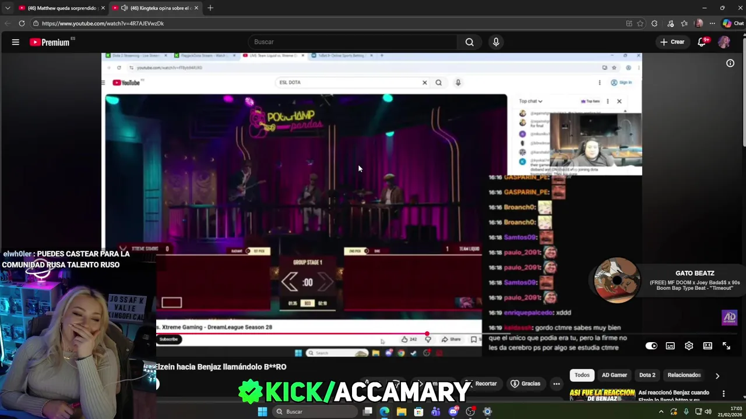746x419 pixels.
Task: Switch to the Kingteka opina tab
Action: click(x=155, y=8)
